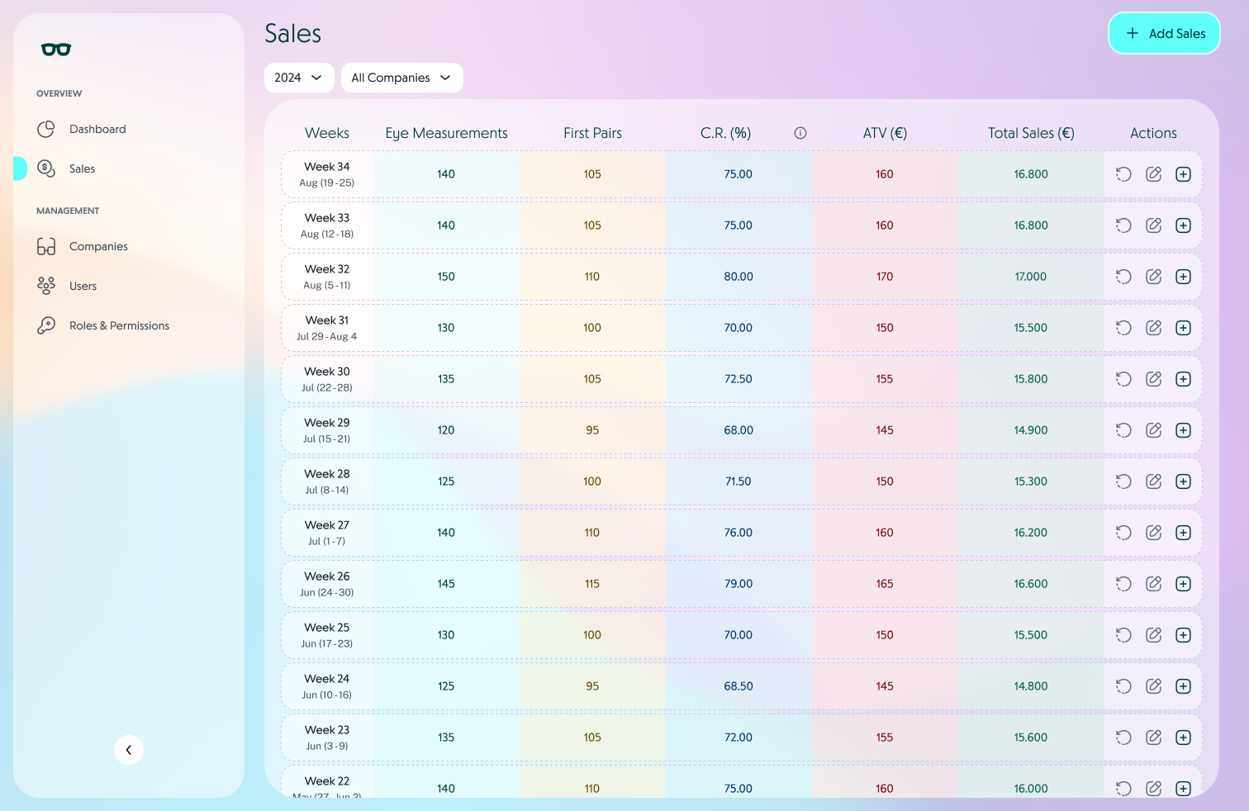Image resolution: width=1249 pixels, height=811 pixels.
Task: Click the 115 First Pairs value
Action: tap(592, 584)
